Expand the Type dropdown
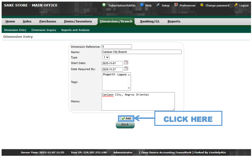This screenshot has width=252, height=158. pos(106,57)
